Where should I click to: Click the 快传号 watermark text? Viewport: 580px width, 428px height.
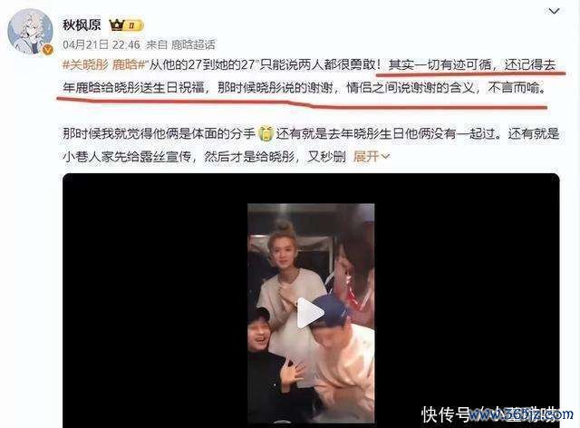tap(445, 413)
